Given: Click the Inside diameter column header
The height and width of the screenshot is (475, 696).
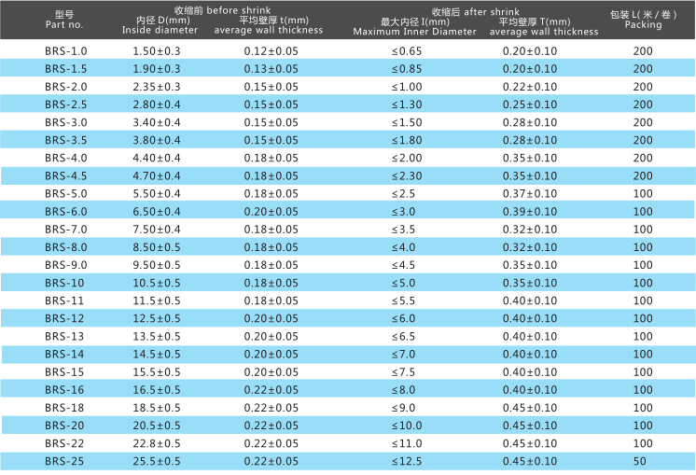Looking at the screenshot, I should coord(160,25).
